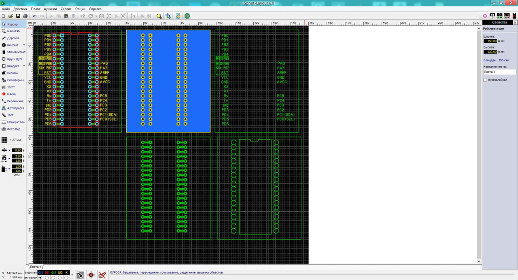Select the Текст tool
518x280 pixels.
(13, 87)
